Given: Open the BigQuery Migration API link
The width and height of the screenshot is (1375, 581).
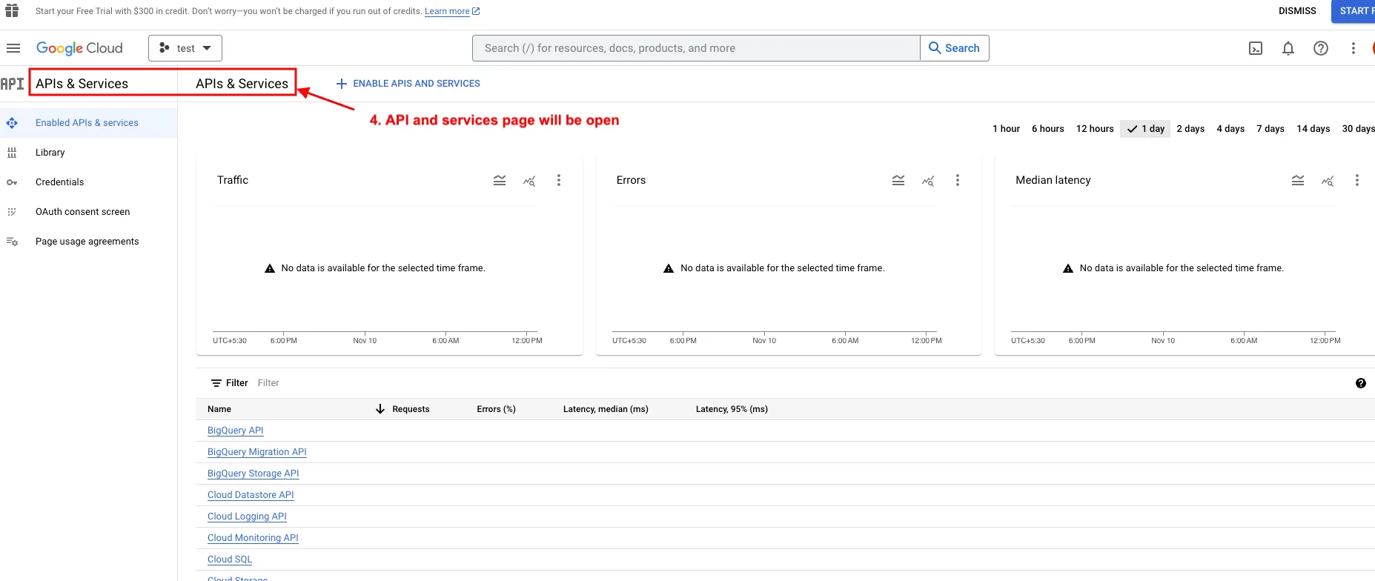Looking at the screenshot, I should pos(257,452).
